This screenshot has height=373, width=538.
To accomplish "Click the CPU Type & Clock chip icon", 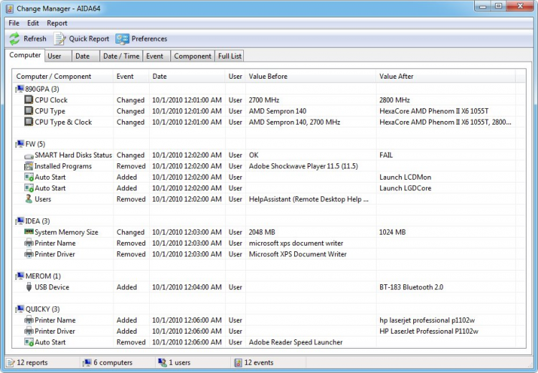I will [29, 122].
